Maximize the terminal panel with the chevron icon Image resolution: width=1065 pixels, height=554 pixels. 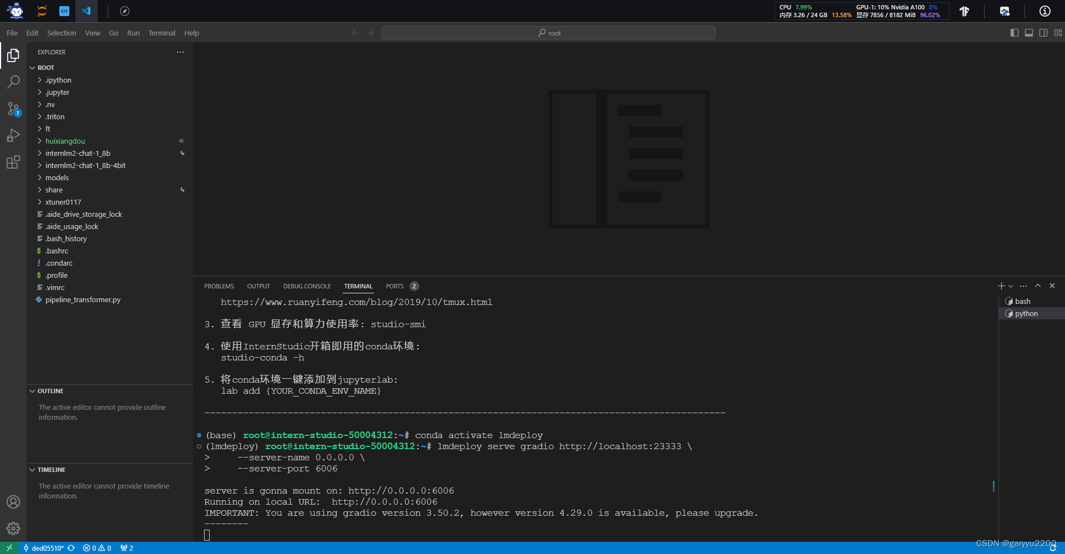(1038, 286)
